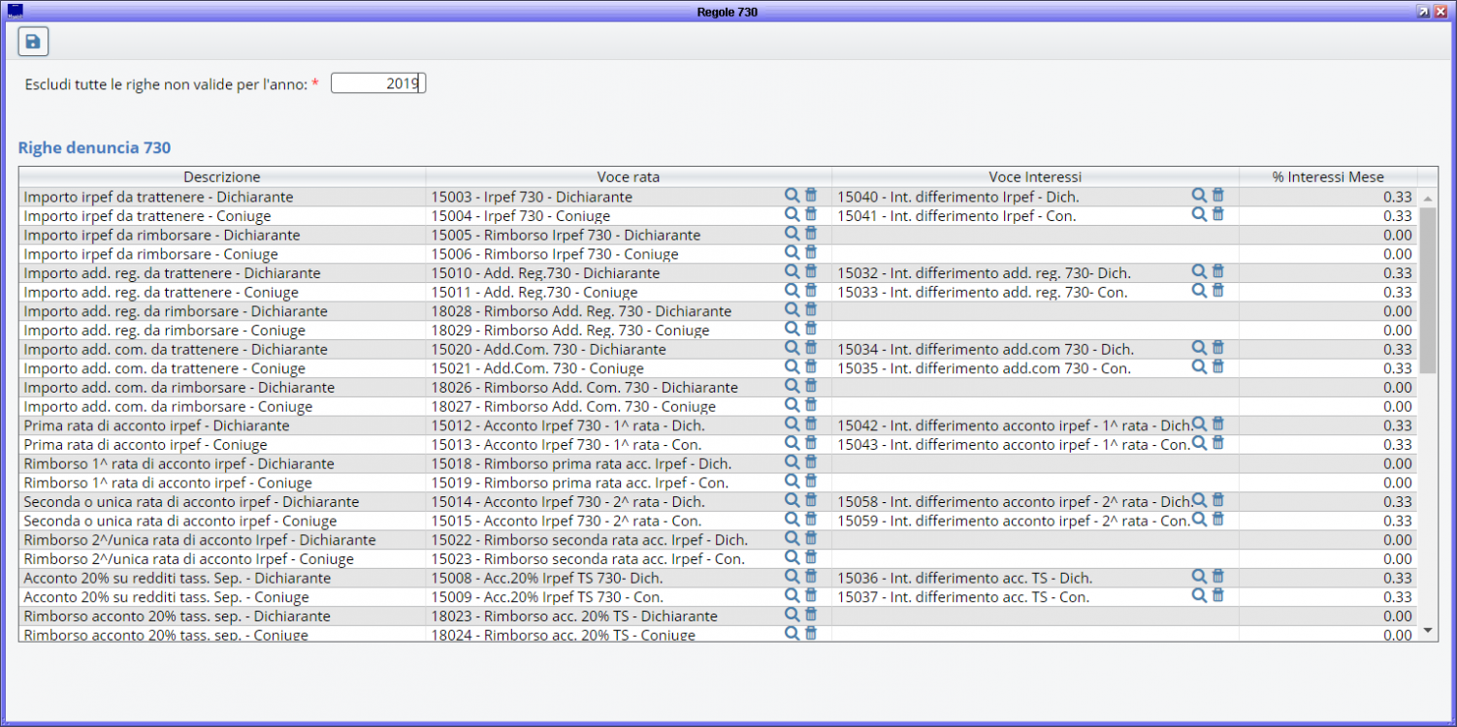Delete Voce rata 18028 Rimborso Add. Reg. Dichiarante
Viewport: 1457px width, 727px height.
point(811,310)
